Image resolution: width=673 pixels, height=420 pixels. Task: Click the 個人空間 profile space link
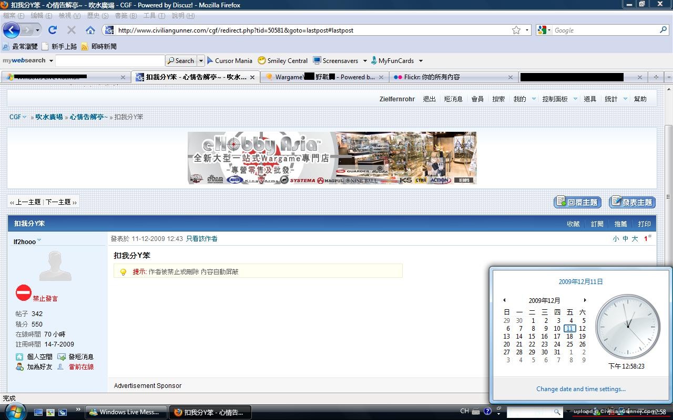tap(39, 356)
